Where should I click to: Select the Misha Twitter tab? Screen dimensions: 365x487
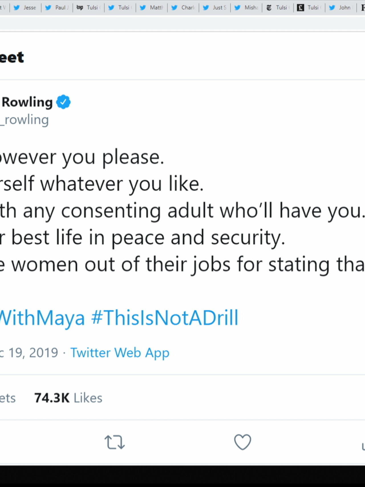click(x=246, y=8)
